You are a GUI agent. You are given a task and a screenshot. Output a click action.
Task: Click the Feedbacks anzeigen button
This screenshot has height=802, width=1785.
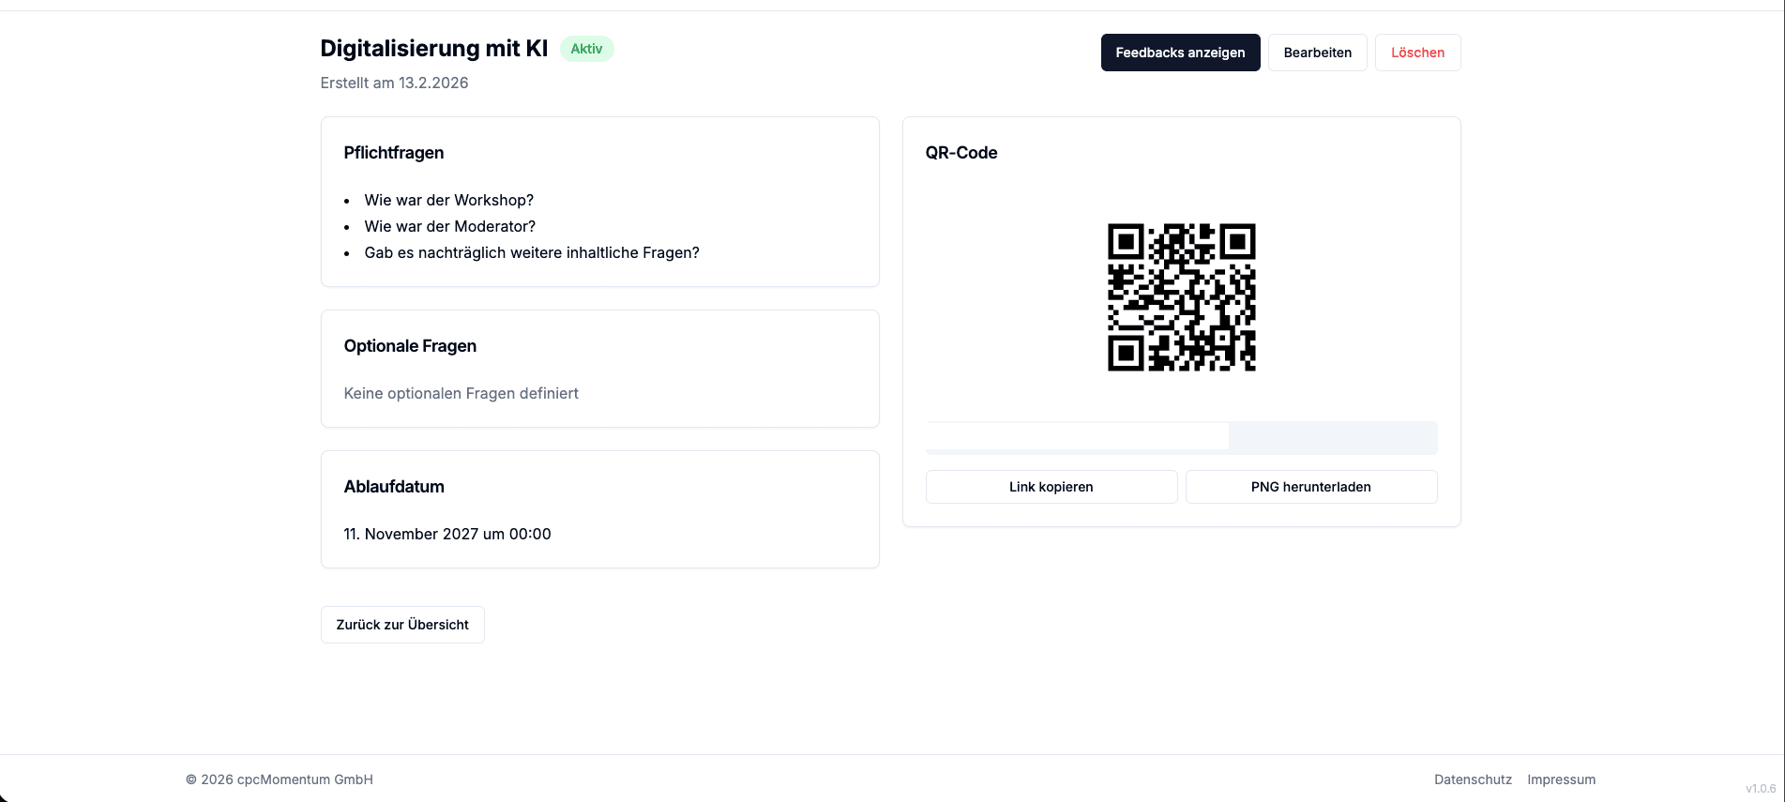[x=1180, y=53]
